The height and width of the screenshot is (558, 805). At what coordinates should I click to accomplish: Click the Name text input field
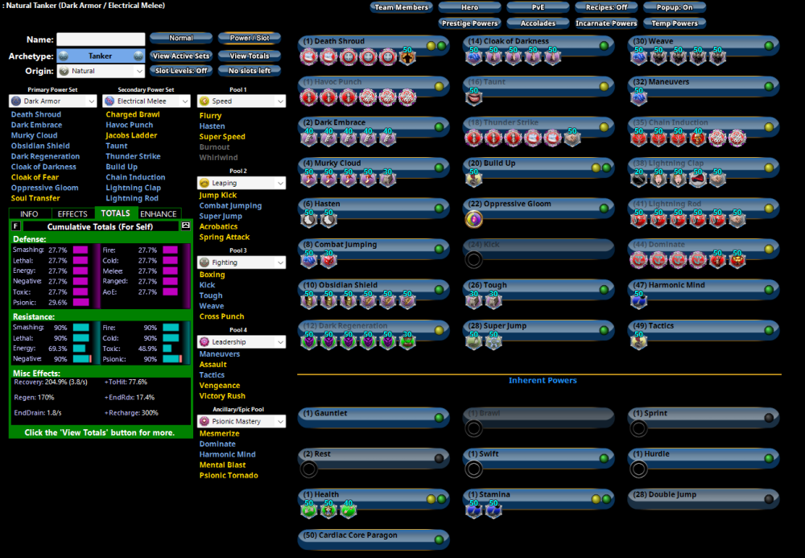(101, 39)
